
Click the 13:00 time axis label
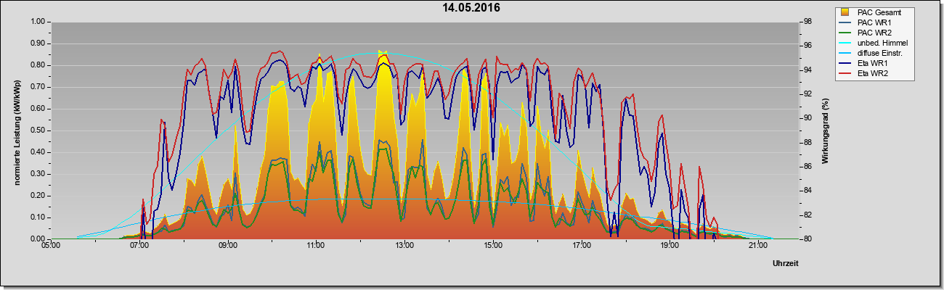click(404, 245)
